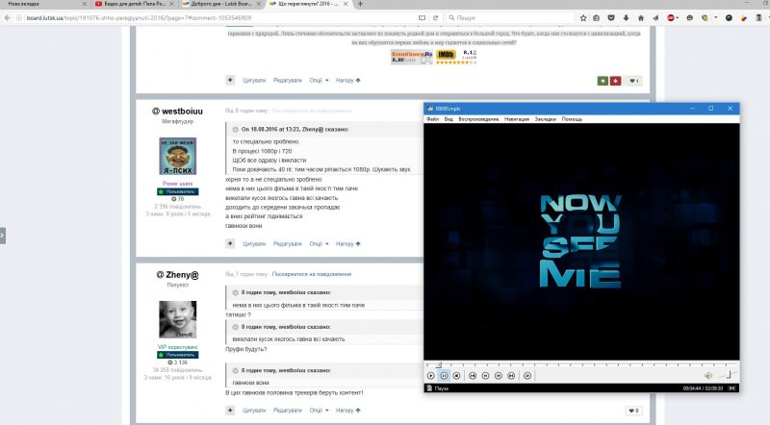Click the Pause button in media player
The width and height of the screenshot is (770, 425).
(444, 375)
